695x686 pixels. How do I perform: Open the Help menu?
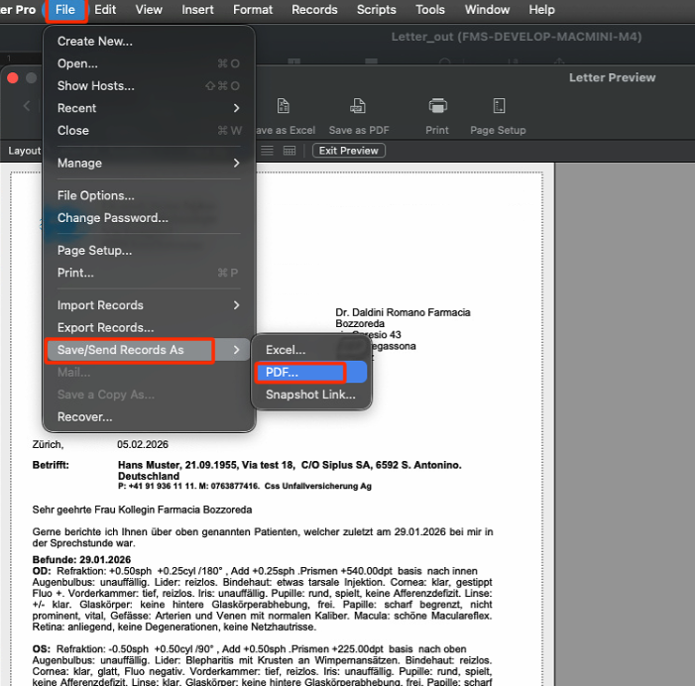[541, 9]
